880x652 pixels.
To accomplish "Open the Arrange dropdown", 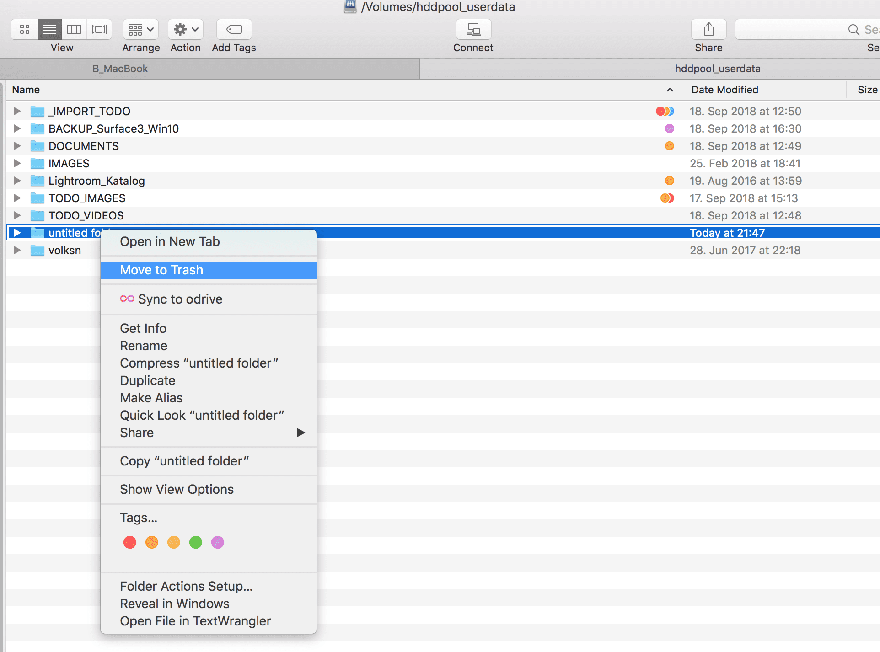I will point(140,30).
